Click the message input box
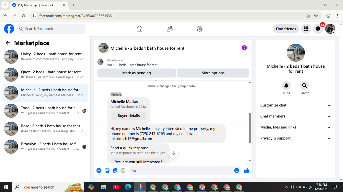The image size is (343, 192). click(181, 170)
